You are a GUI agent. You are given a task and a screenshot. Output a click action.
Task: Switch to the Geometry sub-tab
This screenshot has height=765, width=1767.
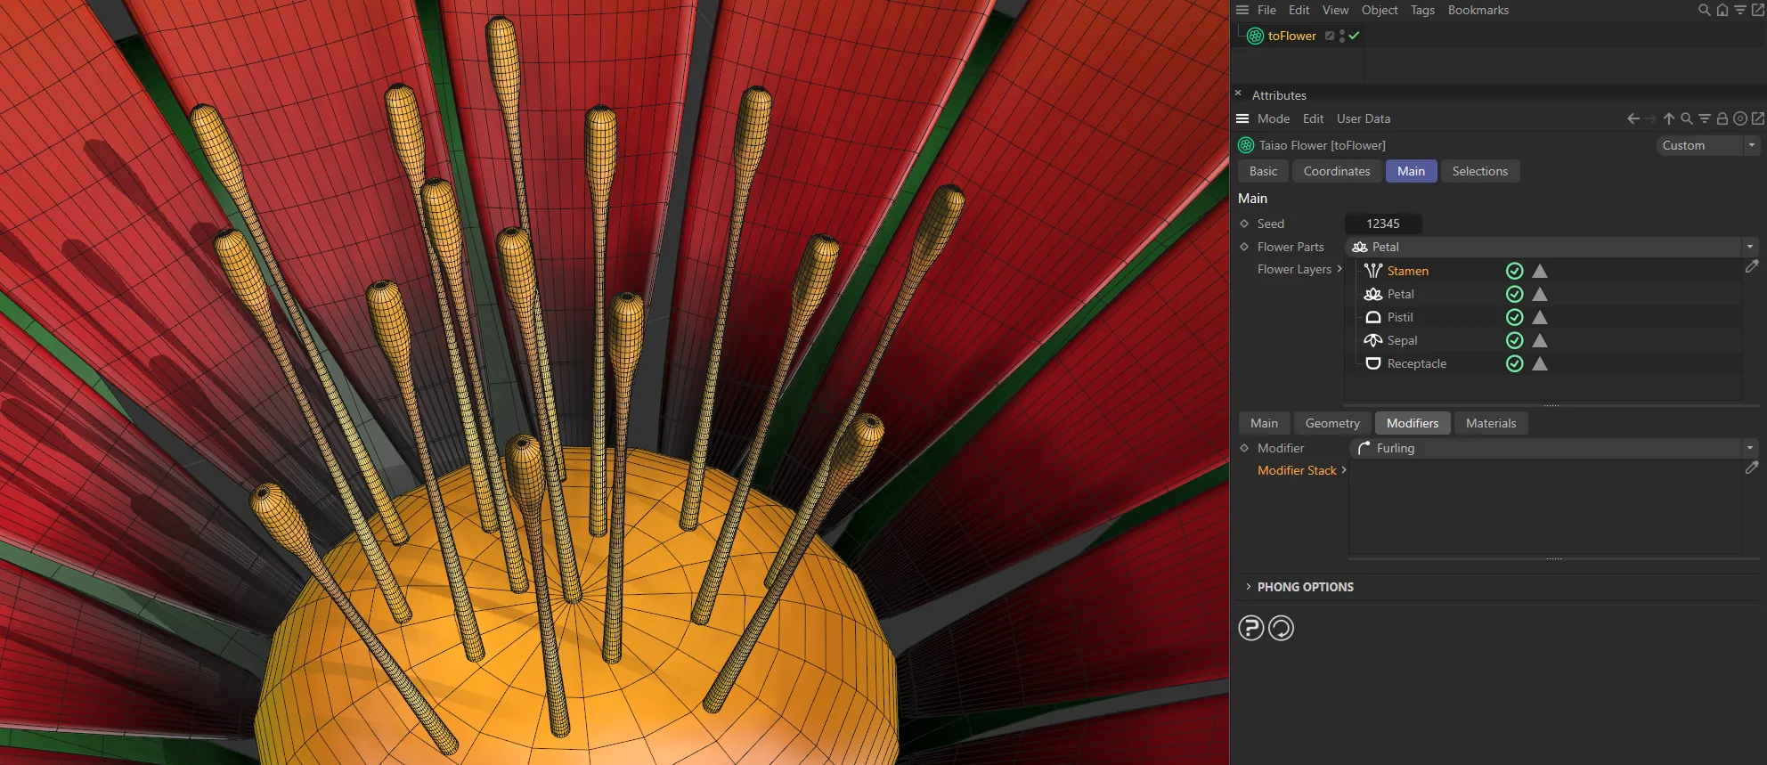click(x=1332, y=423)
